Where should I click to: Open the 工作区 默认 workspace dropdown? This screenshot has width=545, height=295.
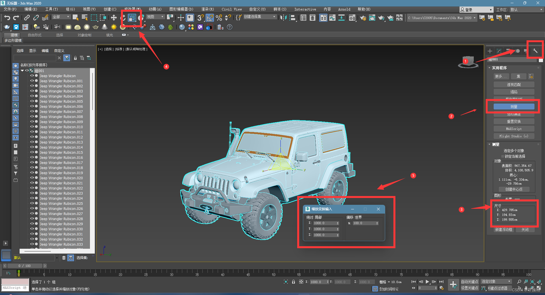[x=527, y=10]
